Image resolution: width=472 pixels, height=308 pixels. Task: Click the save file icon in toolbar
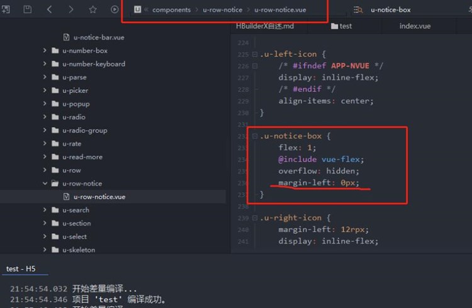(28, 9)
